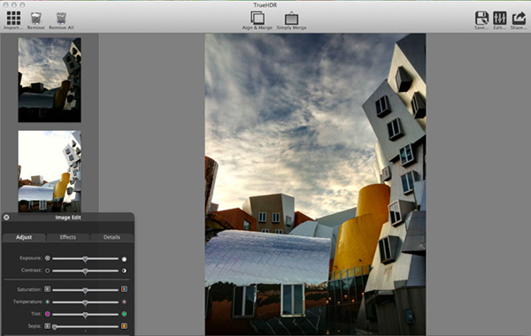Click the Remove trash icon
This screenshot has height=336, width=531.
(x=36, y=19)
